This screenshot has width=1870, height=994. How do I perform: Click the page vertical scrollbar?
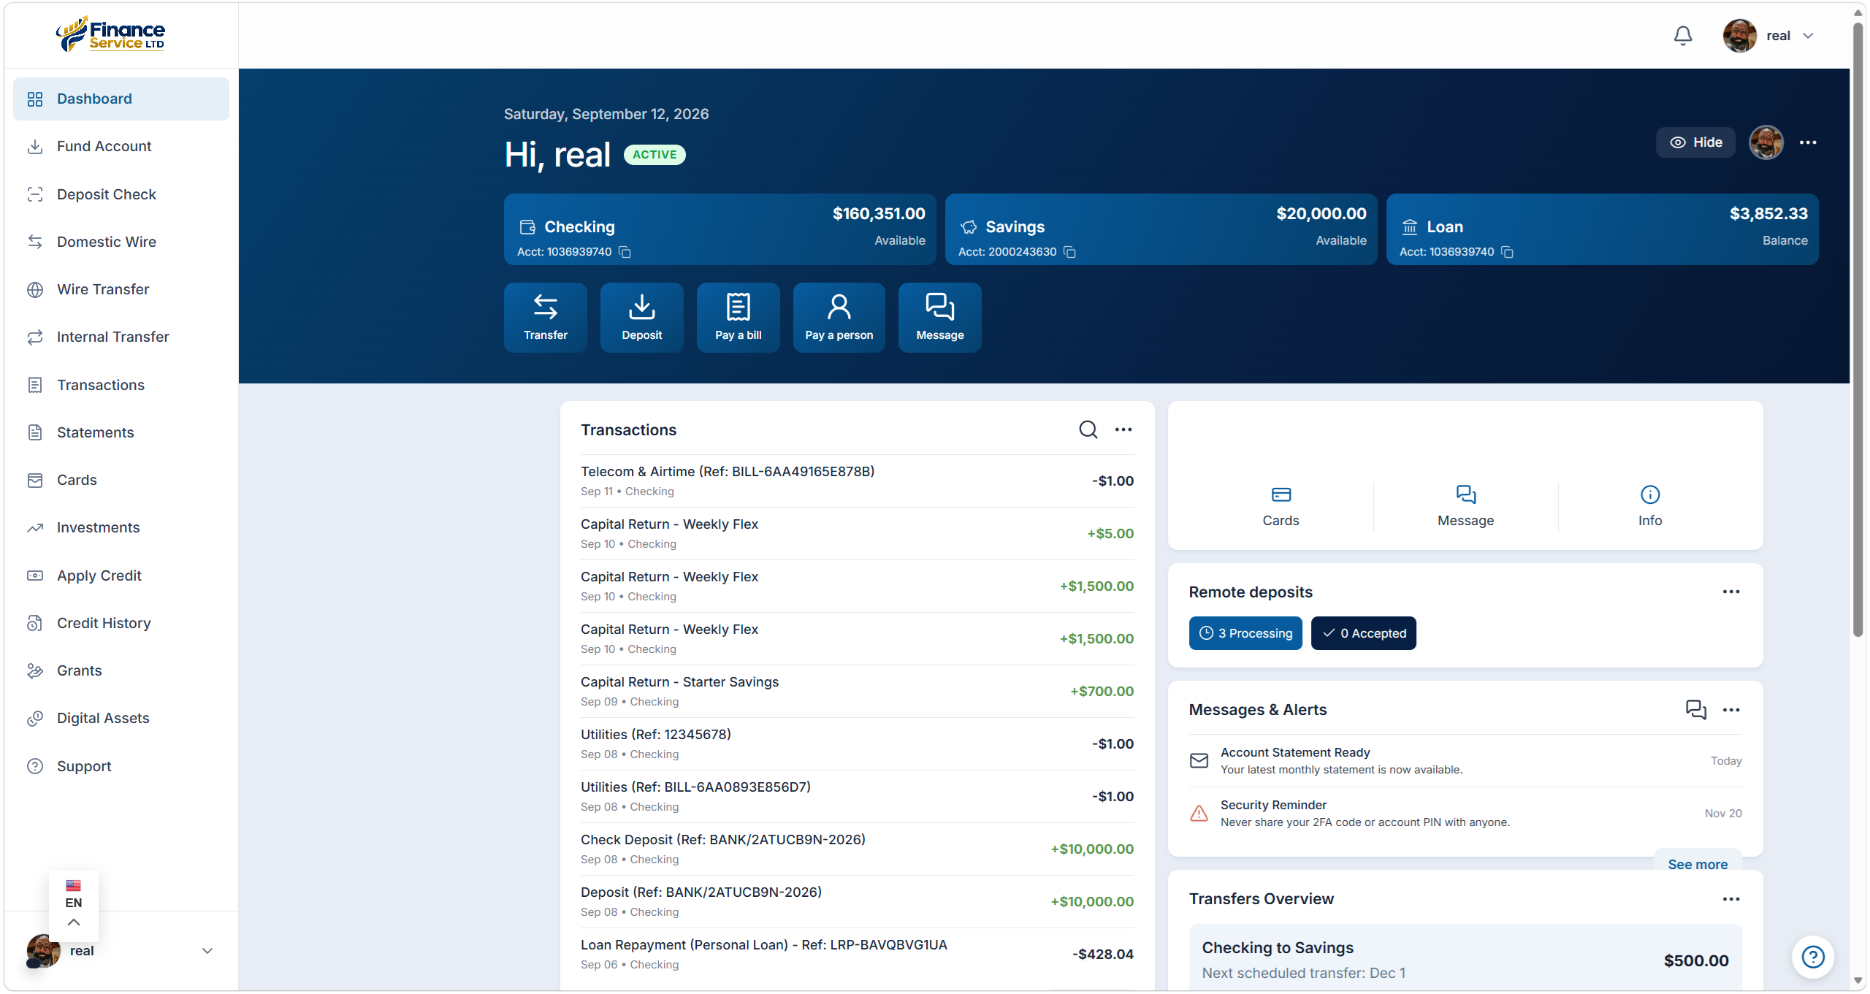pyautogui.click(x=1858, y=330)
